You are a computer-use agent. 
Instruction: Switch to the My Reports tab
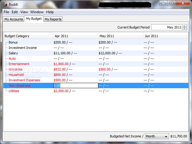pyautogui.click(x=53, y=19)
